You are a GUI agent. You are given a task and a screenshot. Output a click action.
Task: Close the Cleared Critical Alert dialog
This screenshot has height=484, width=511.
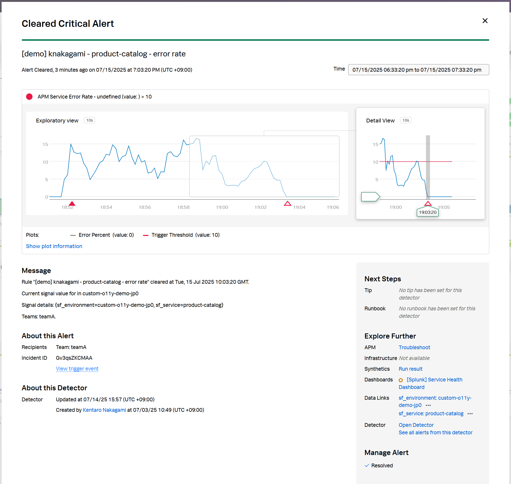click(485, 21)
